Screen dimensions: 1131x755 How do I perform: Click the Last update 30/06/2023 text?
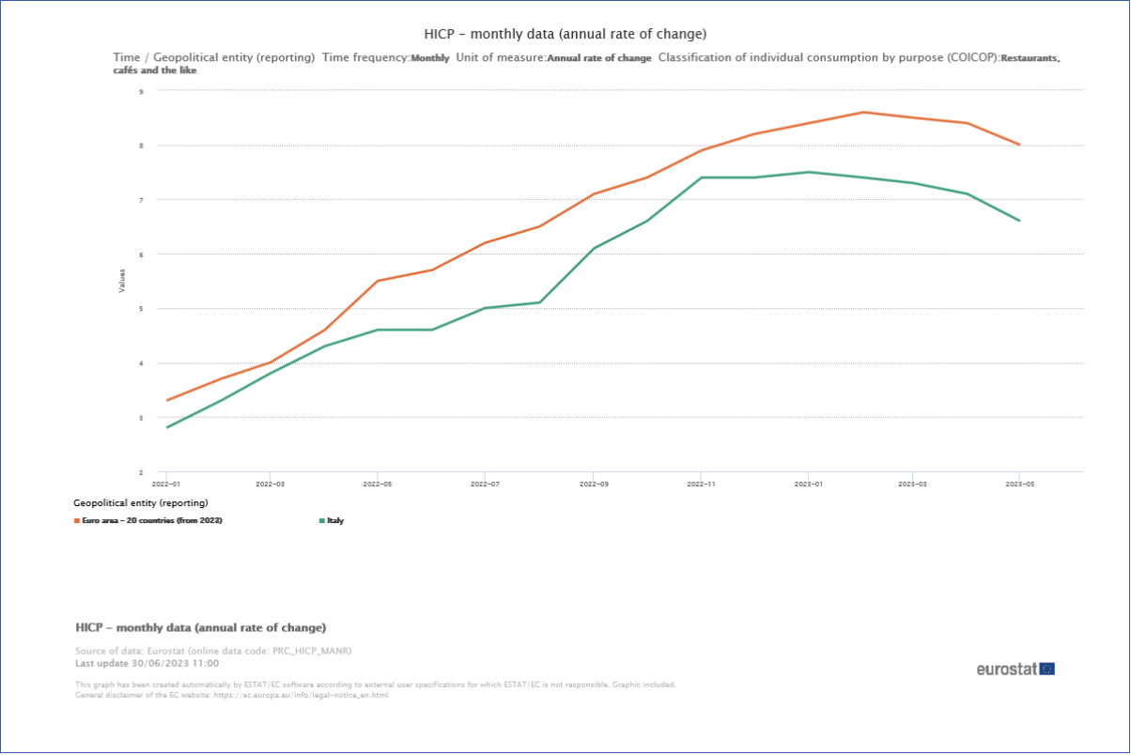[x=147, y=663]
